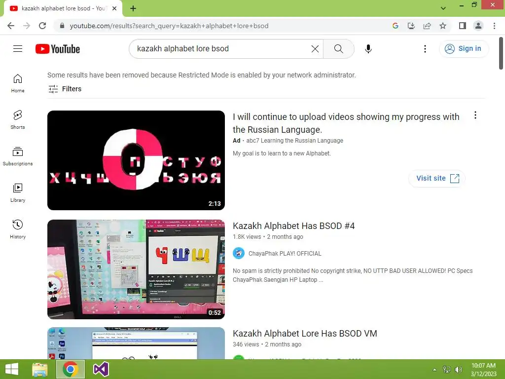This screenshot has width=505, height=379.
Task: Open Chrome's three-dot menu
Action: [x=494, y=26]
